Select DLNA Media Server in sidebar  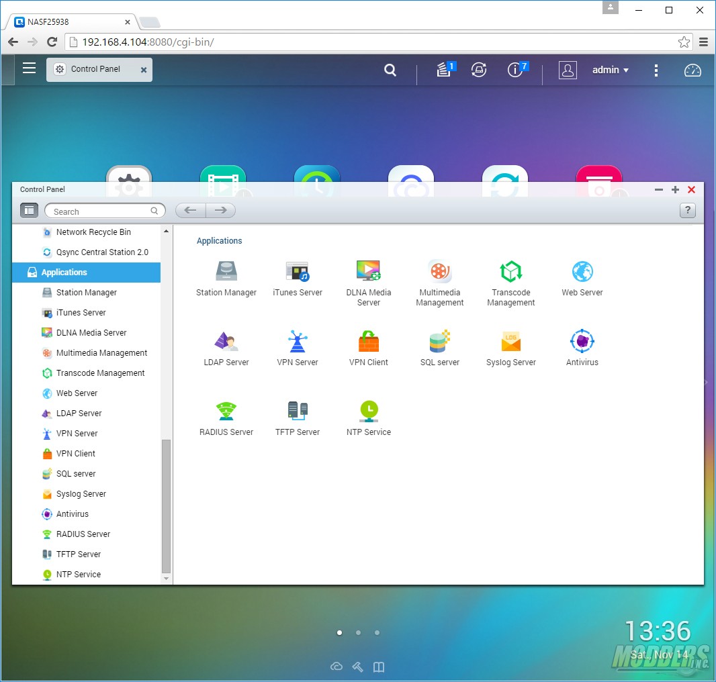tap(86, 333)
